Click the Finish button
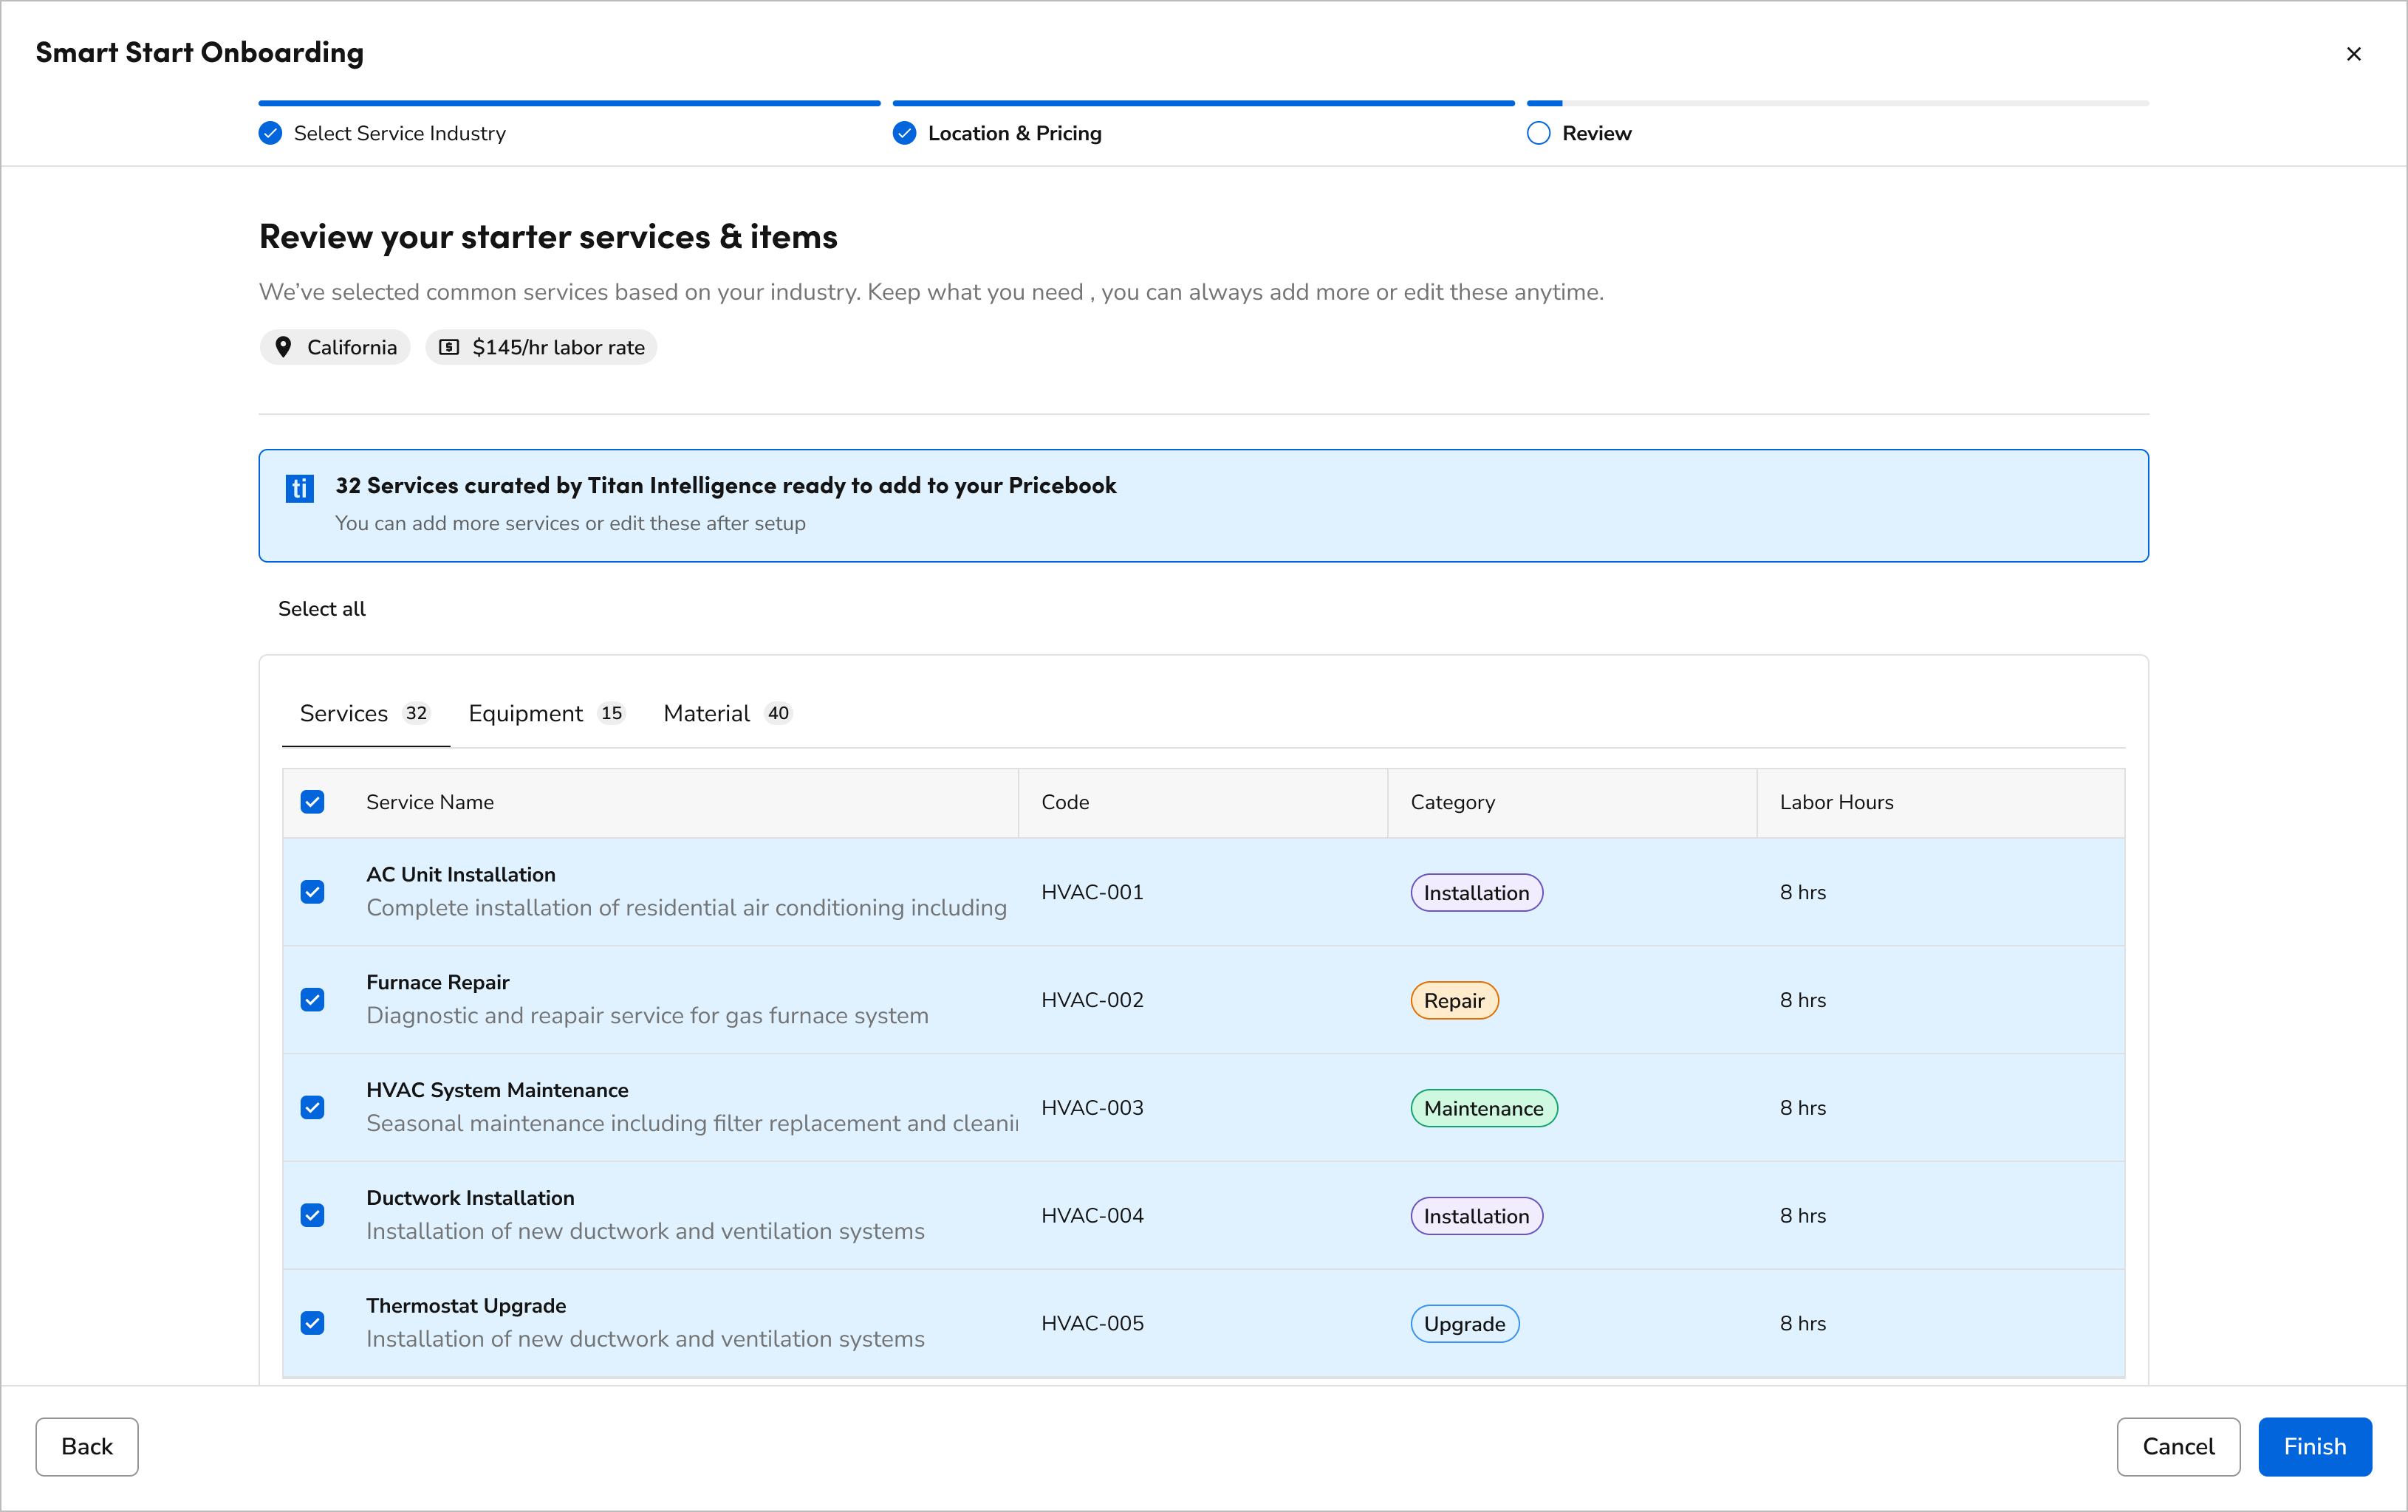Screen dimensions: 2408x1512 coord(2314,1446)
